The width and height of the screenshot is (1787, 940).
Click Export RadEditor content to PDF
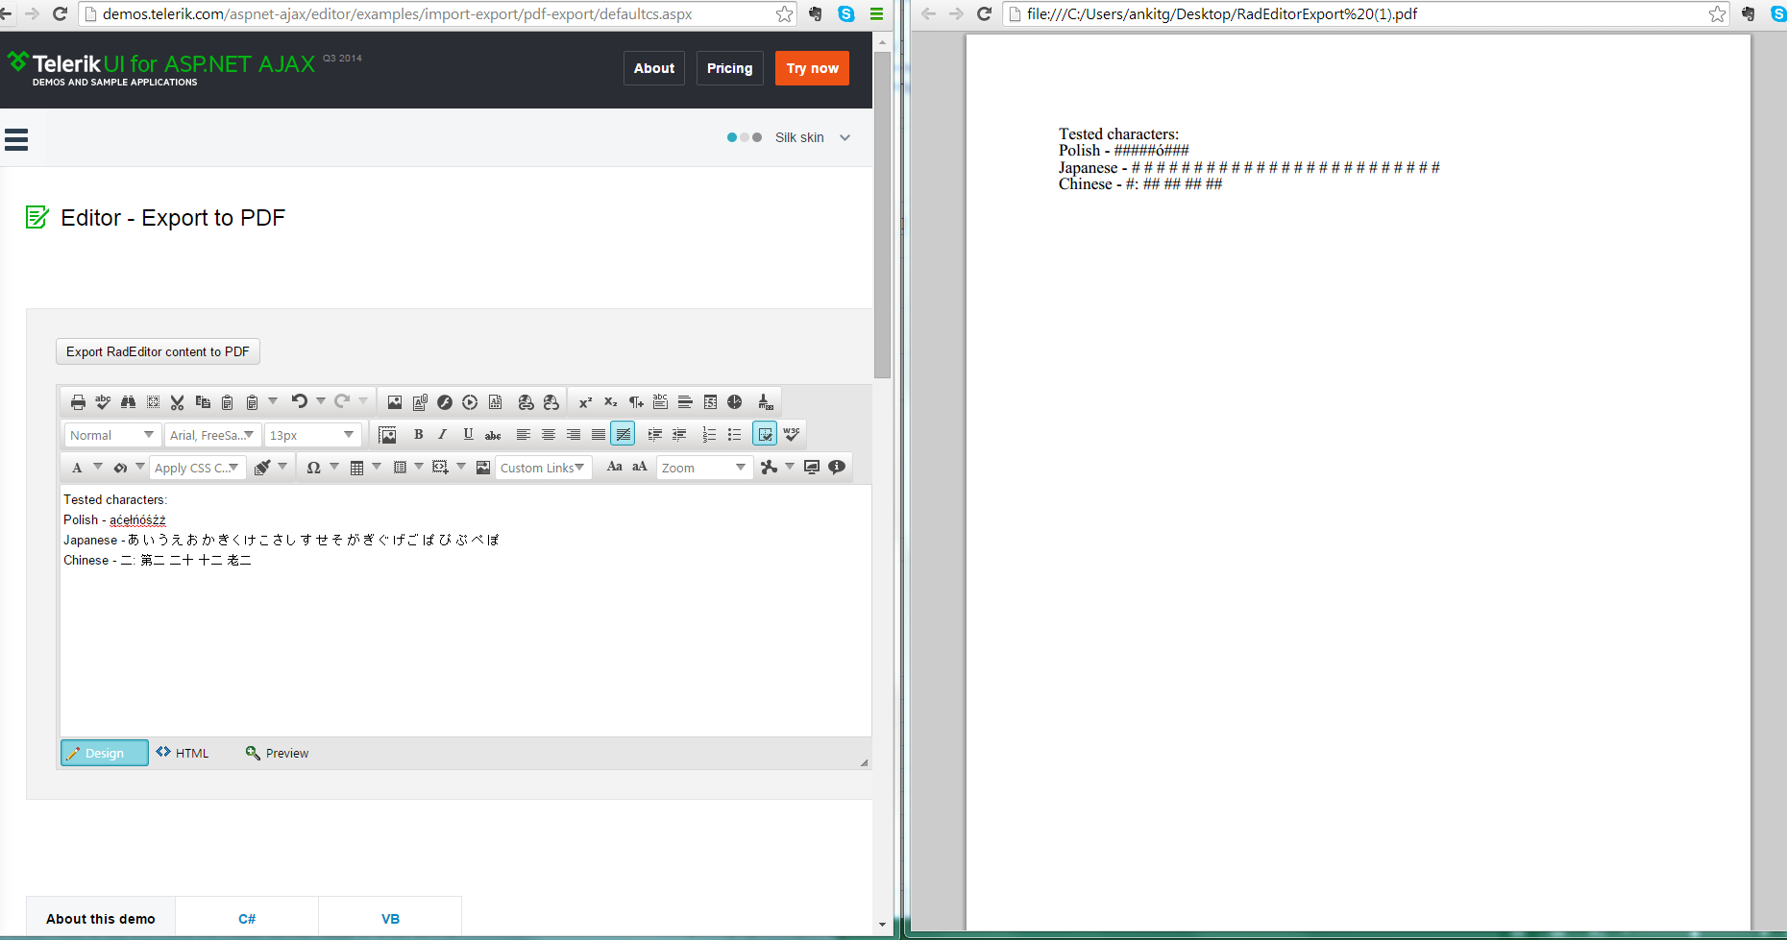click(x=158, y=351)
